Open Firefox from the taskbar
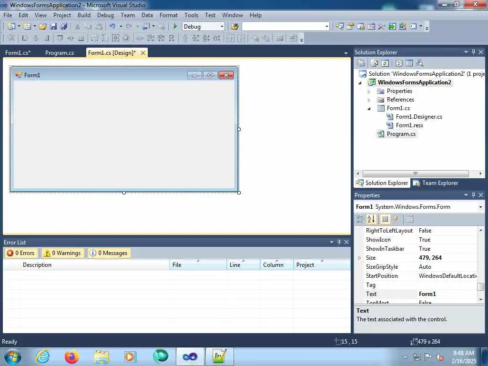This screenshot has height=366, width=488. (71, 356)
